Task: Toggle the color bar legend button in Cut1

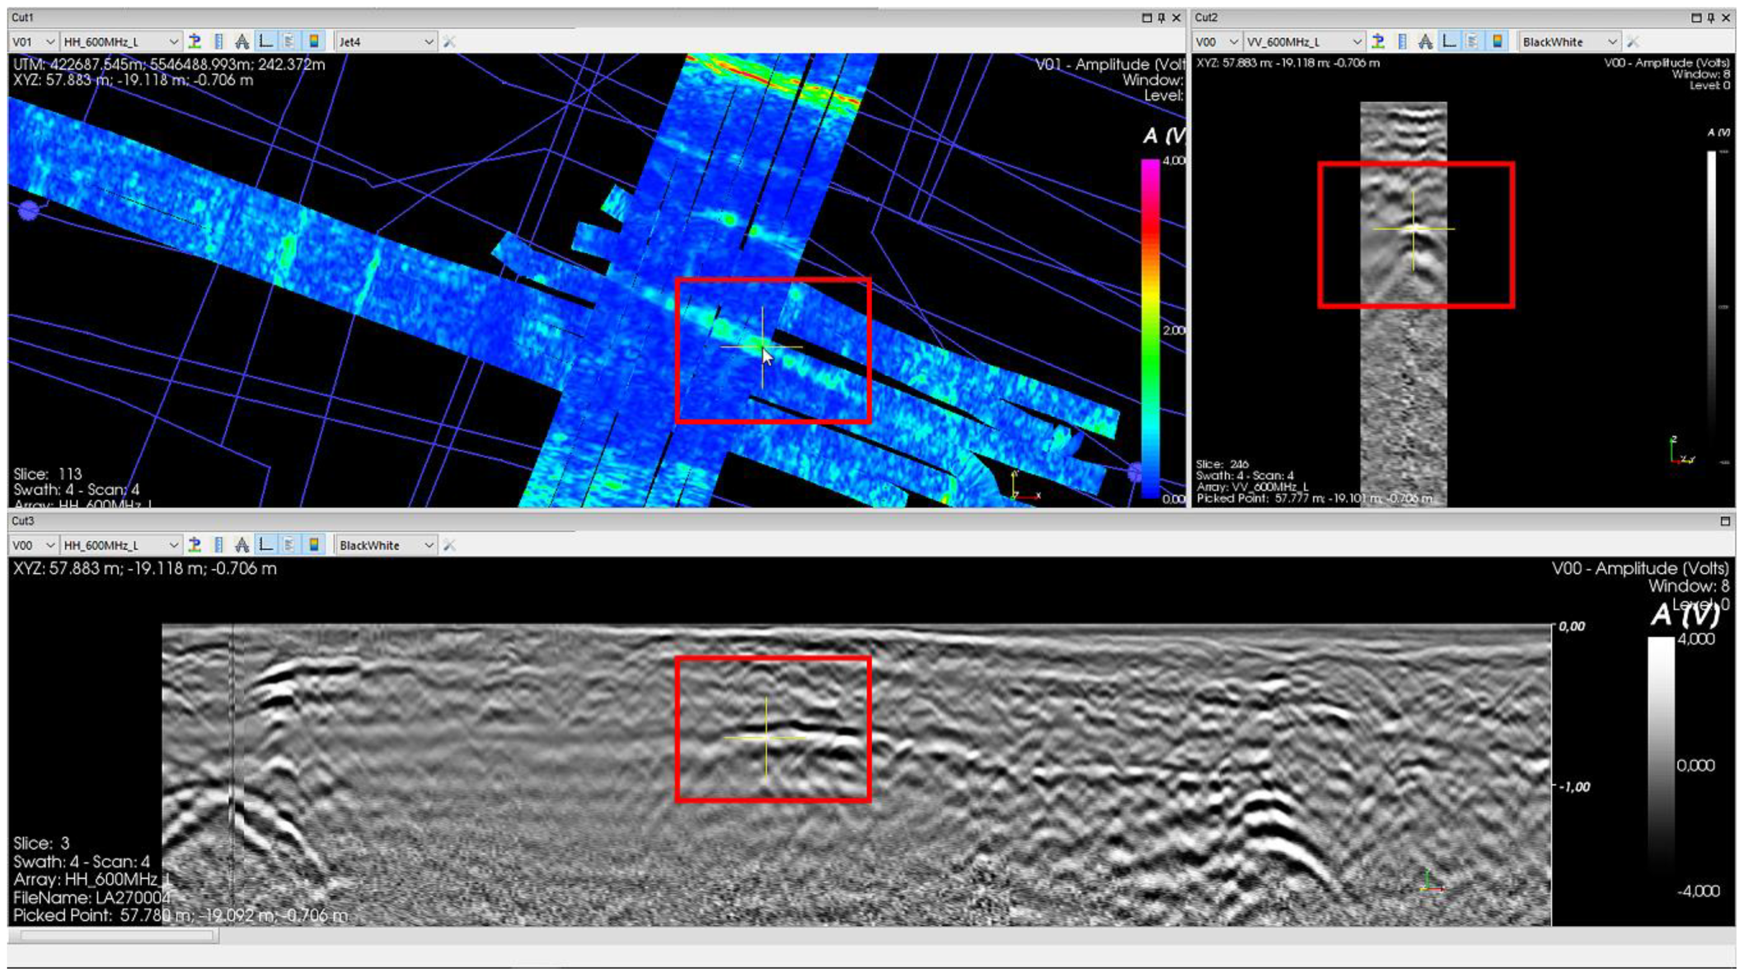Action: pyautogui.click(x=313, y=41)
